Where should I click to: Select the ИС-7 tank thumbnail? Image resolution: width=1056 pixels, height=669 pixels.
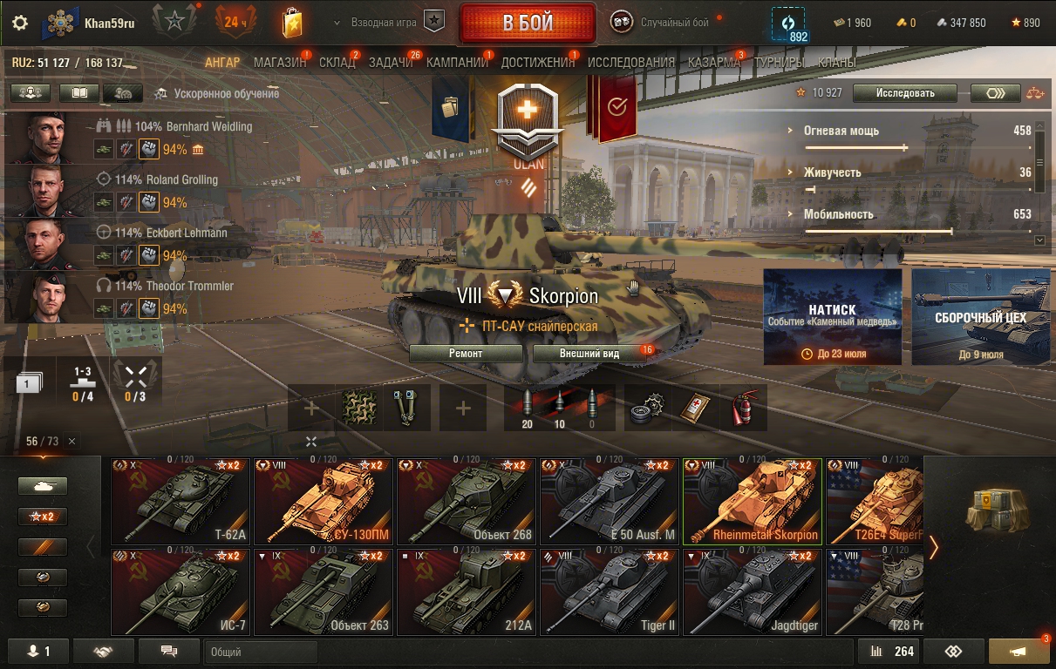pyautogui.click(x=181, y=591)
